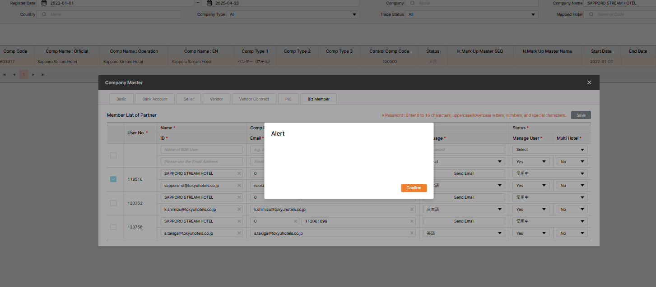Click the Country search magnifier icon
This screenshot has width=656, height=287.
[44, 14]
